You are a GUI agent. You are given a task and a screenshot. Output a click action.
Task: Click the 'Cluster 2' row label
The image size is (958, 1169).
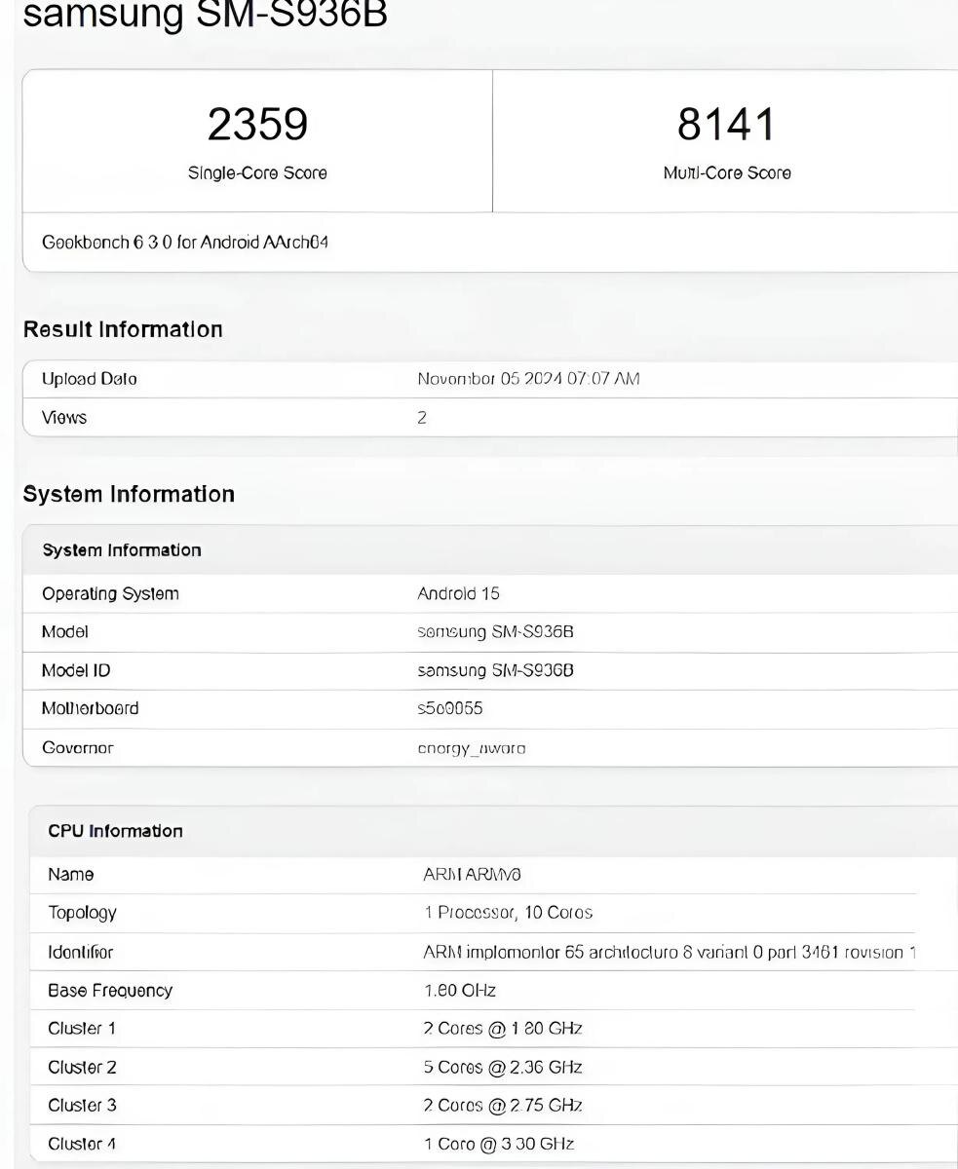click(82, 1068)
